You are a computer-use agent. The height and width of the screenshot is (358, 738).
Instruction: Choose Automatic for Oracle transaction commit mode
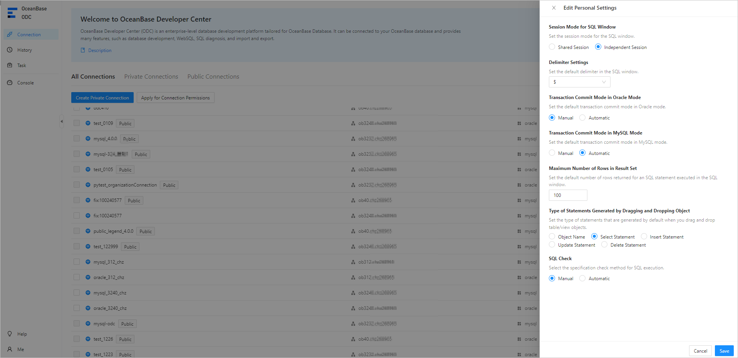pos(582,118)
